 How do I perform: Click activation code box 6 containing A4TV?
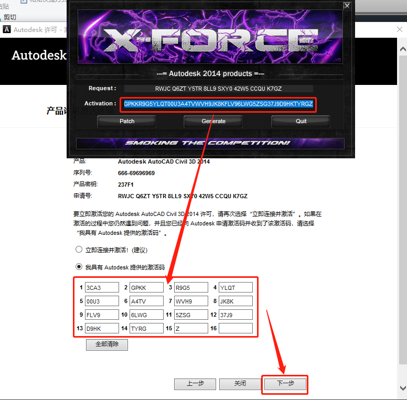[x=147, y=301]
